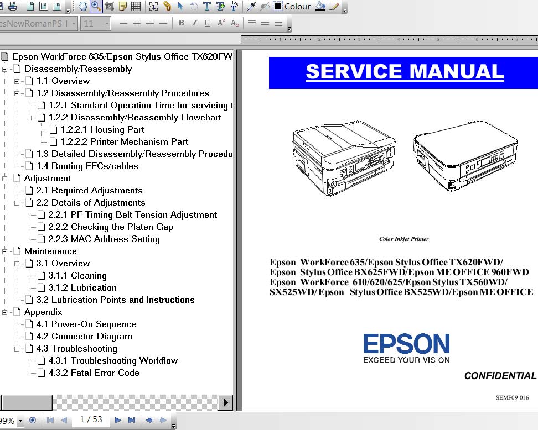Collapse 1.2.2 Disassembly/Reassembly Flowchart
Screen dimensions: 538x430
(x=29, y=118)
